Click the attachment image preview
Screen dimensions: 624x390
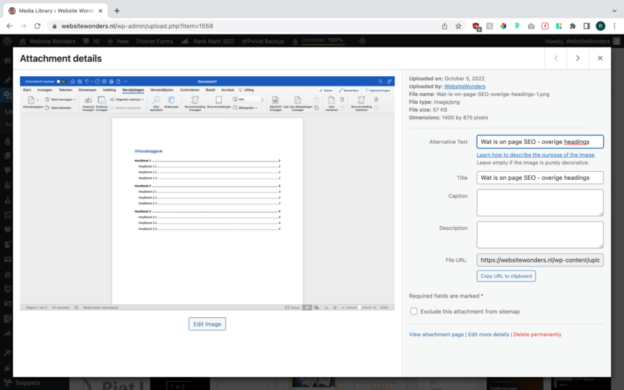pos(207,193)
